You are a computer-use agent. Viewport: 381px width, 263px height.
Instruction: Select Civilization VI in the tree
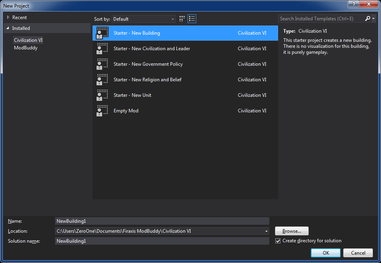[28, 40]
